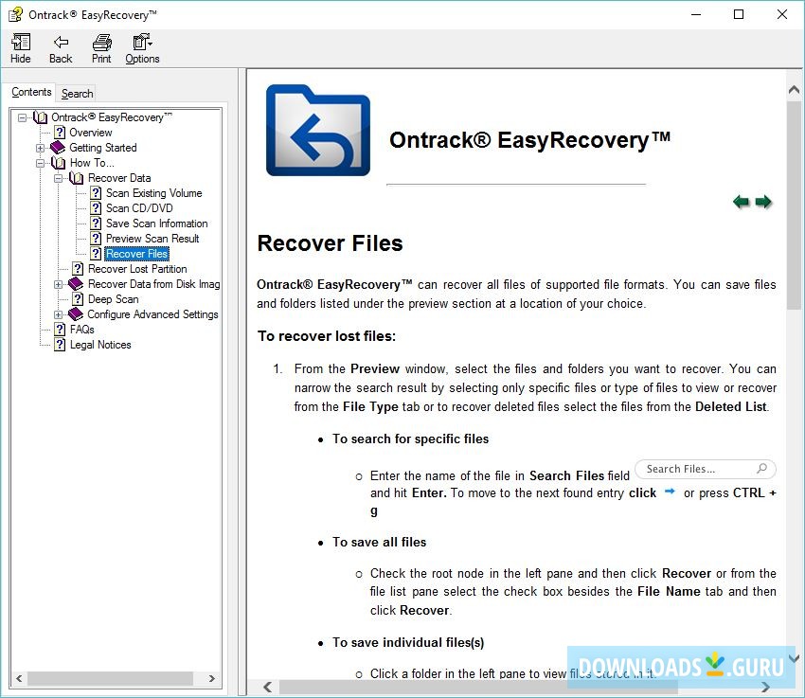Click the Scan CD/DVD topic icon
Image resolution: width=805 pixels, height=698 pixels.
click(96, 208)
